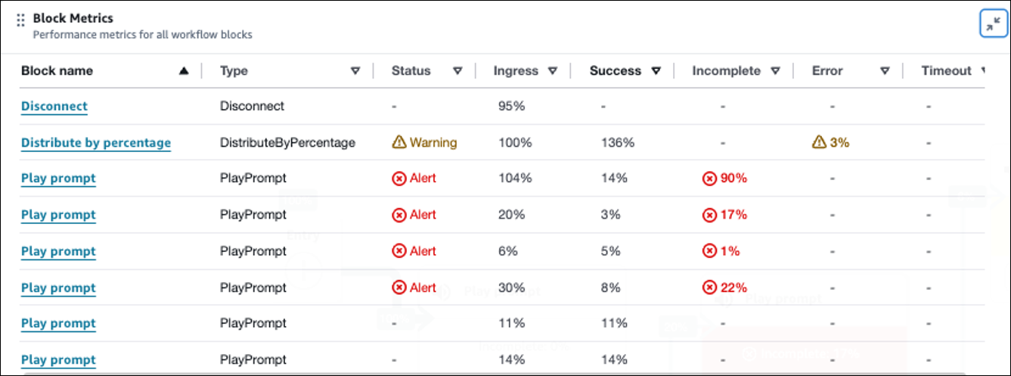Sort by the Success column arrow
The height and width of the screenshot is (376, 1011).
coord(656,71)
